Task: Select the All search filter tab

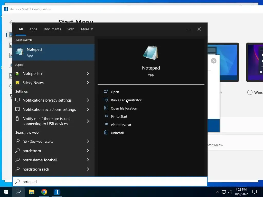Action: [x=21, y=29]
